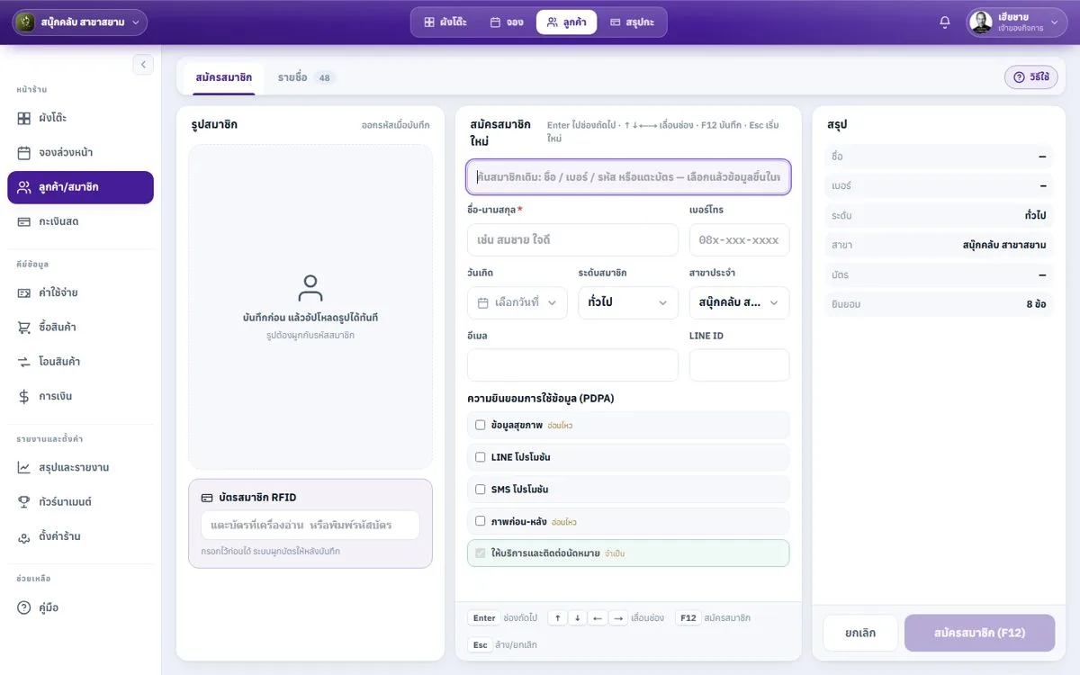Viewport: 1080px width, 675px height.
Task: Click the user avatar photo in the header
Action: point(981,22)
